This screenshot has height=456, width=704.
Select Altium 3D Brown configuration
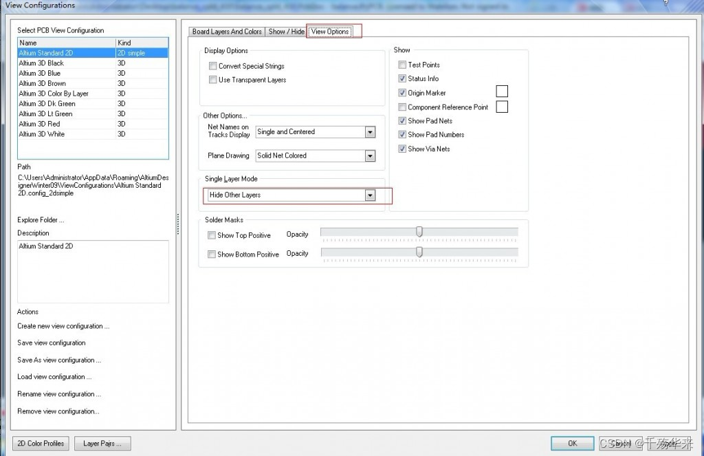click(93, 83)
